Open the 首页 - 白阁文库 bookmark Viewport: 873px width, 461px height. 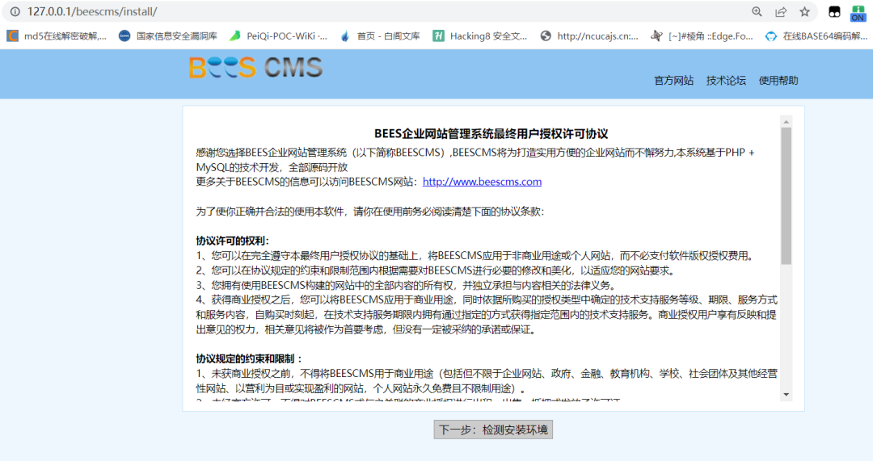[x=380, y=36]
